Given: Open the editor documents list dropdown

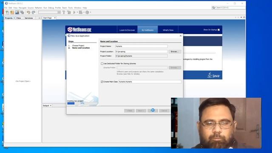Looking at the screenshot, I should (241, 17).
